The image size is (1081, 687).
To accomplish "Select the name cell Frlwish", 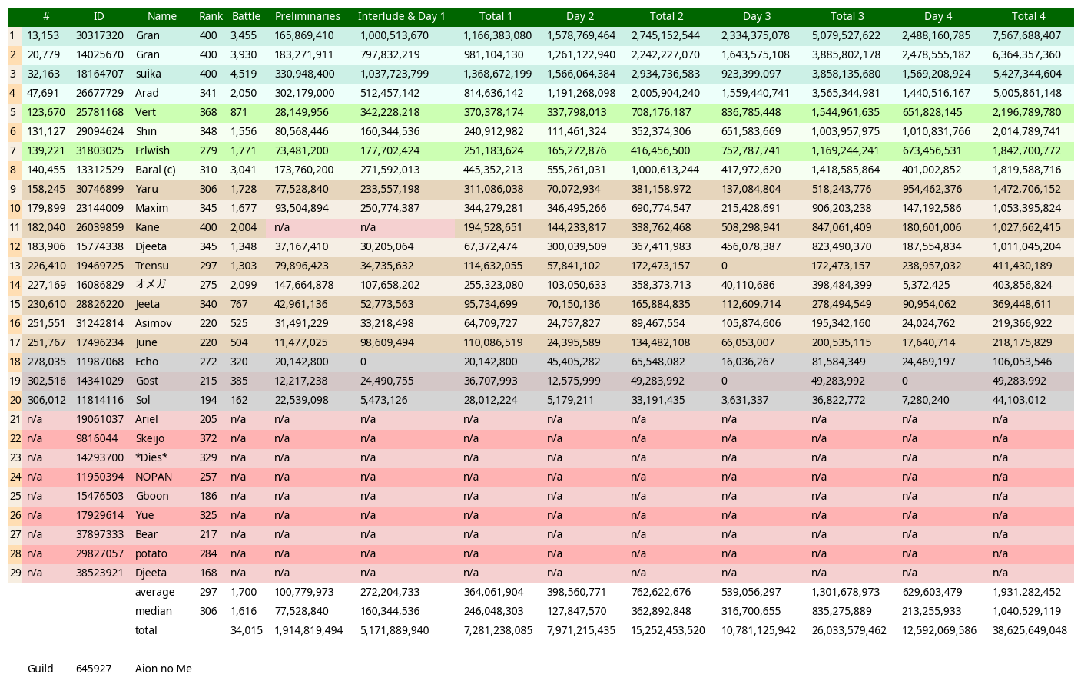I will 152,150.
